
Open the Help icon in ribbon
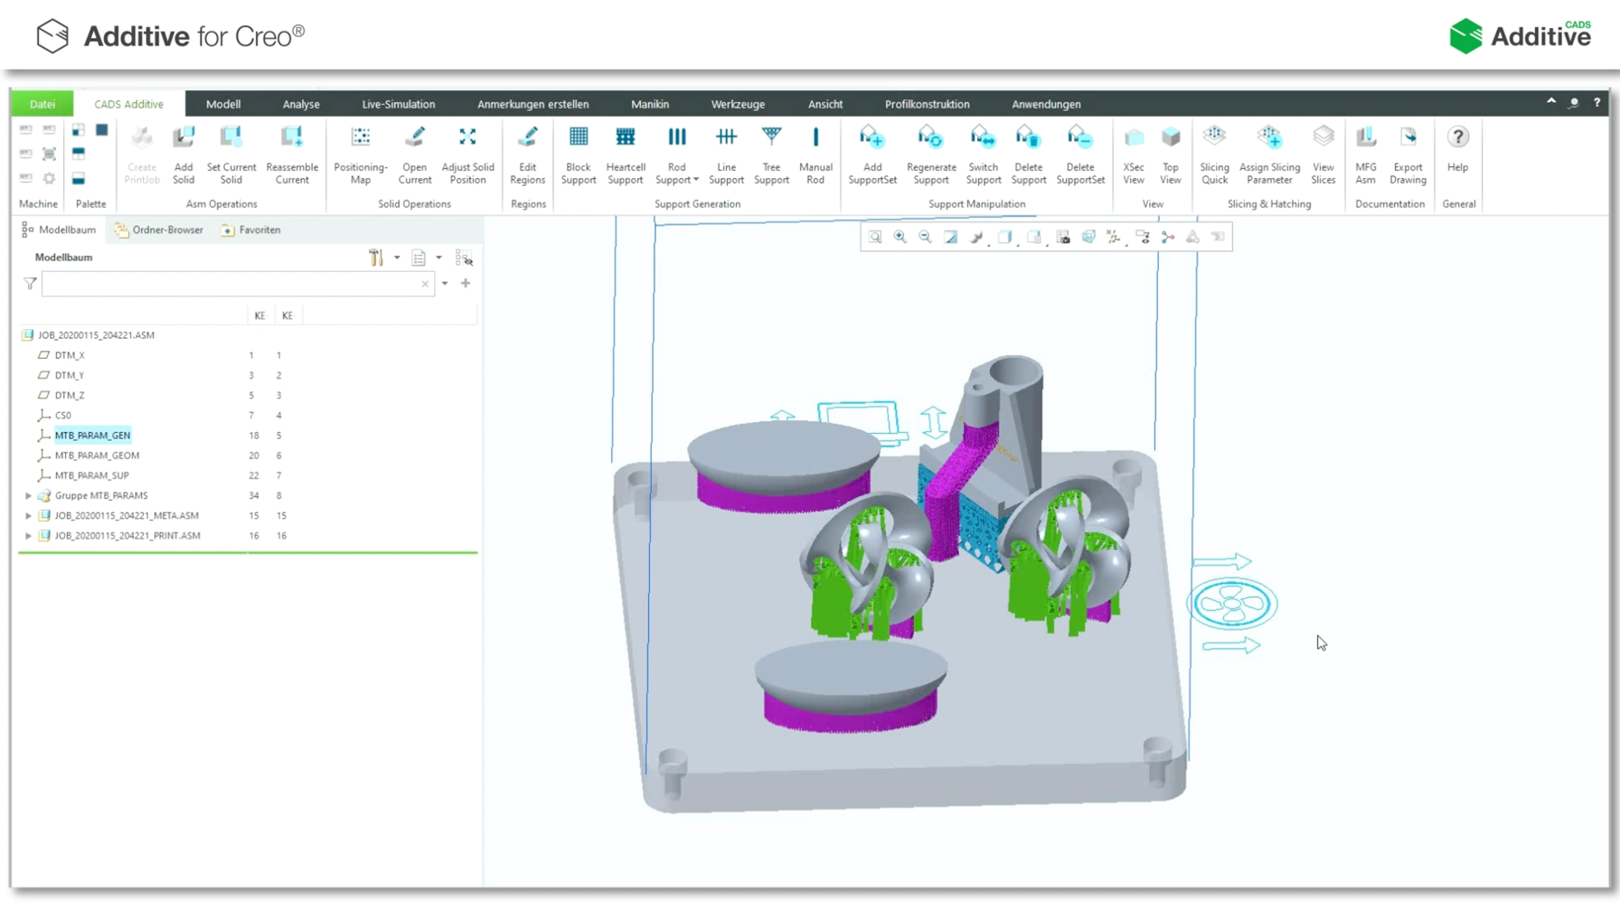pyautogui.click(x=1457, y=149)
